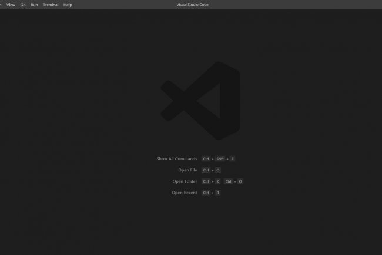Click the K key badge
The image size is (382, 255).
[x=217, y=181]
